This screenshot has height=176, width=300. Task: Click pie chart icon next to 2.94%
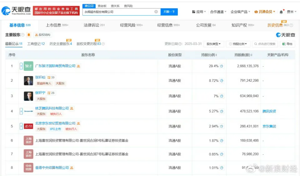[222, 126]
